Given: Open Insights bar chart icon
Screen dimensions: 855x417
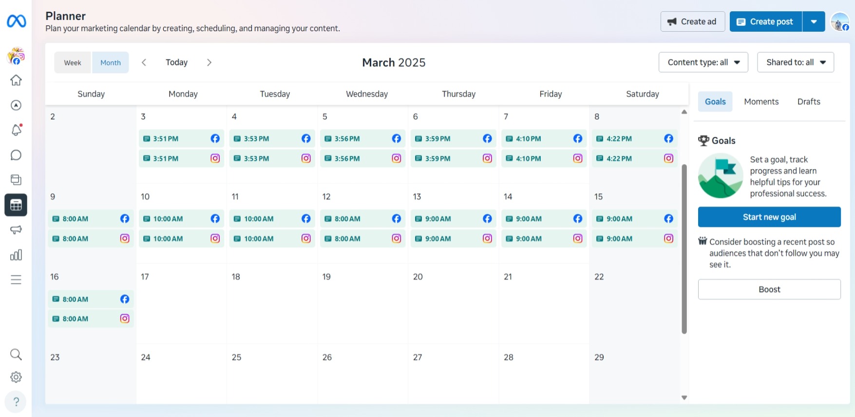Looking at the screenshot, I should pos(16,255).
